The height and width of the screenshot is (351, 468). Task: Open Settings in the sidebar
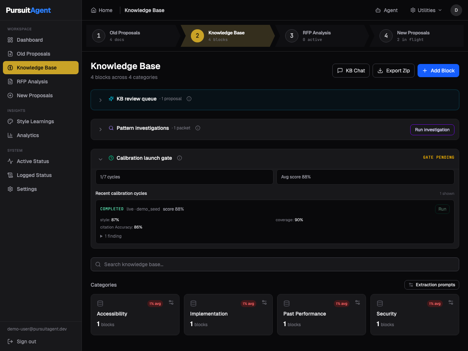(x=41, y=189)
